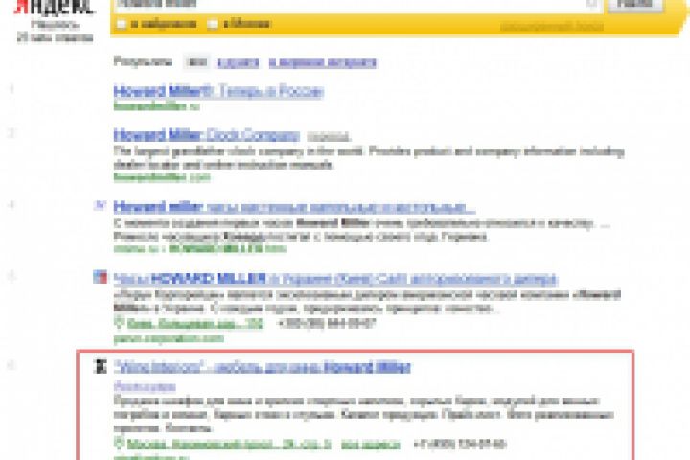Open the HOWARD MILLER Ukraine dealer result
This screenshot has width=690, height=460.
(x=335, y=279)
